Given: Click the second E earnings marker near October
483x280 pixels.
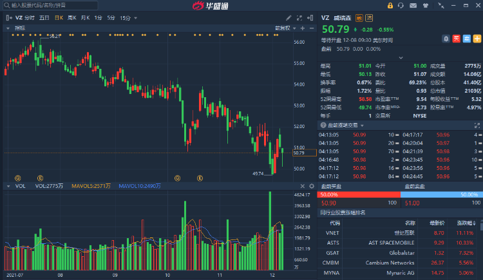Looking at the screenshot, I should [x=200, y=178].
